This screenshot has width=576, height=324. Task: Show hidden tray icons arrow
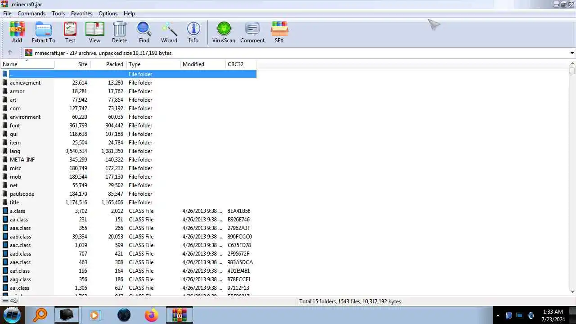click(x=498, y=315)
